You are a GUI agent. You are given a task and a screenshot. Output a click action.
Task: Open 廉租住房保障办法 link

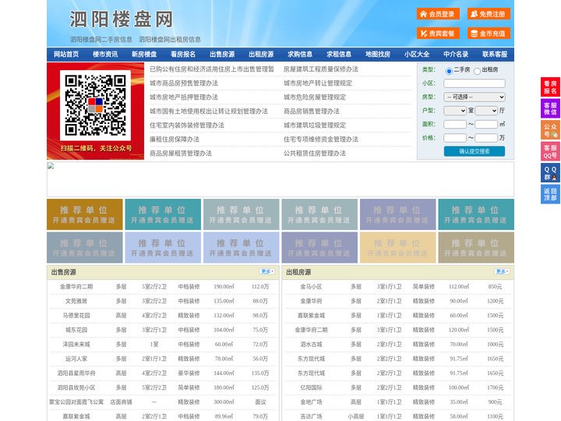tap(175, 139)
